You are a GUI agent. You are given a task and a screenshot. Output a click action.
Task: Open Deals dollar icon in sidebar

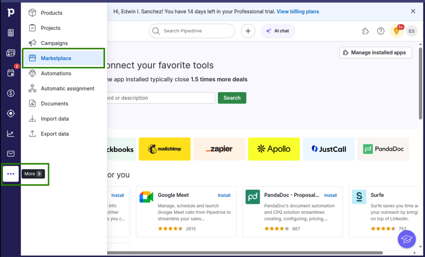(10, 93)
